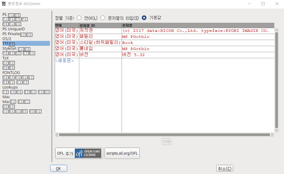The height and width of the screenshot is (174, 284).
Task: Click the 버전 5.32 string cell
Action: coord(198,55)
